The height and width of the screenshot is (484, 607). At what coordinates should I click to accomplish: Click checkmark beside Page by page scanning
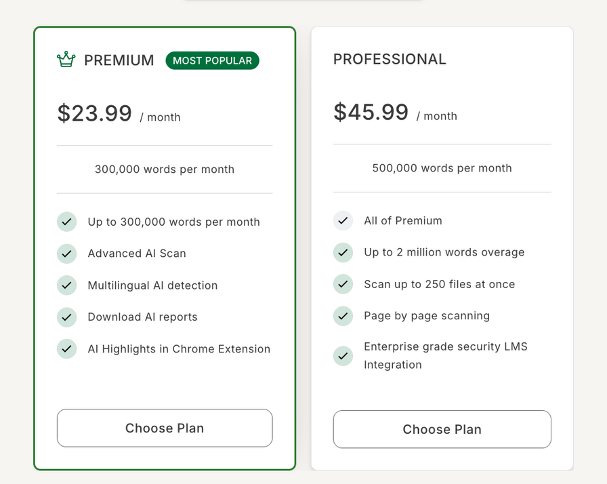coord(343,316)
